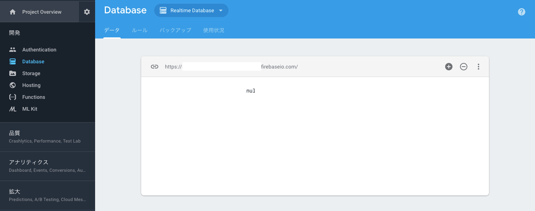The height and width of the screenshot is (211, 535).
Task: Collapse nodes with the minus icon
Action: (x=464, y=67)
